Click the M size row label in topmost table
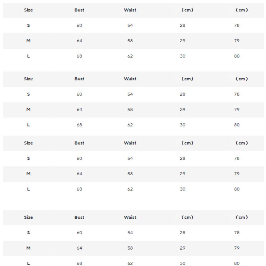This screenshot has width=266, height=266. click(x=28, y=41)
